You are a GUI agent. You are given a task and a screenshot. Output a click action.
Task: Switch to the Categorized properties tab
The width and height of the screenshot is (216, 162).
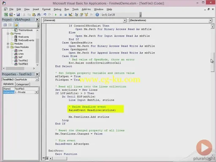[22, 84]
